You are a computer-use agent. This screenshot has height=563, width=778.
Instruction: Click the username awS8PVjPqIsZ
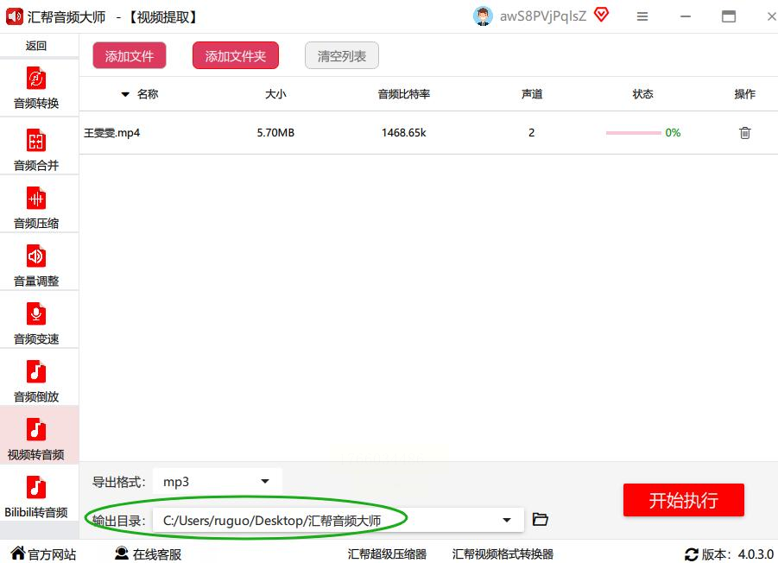pyautogui.click(x=543, y=16)
